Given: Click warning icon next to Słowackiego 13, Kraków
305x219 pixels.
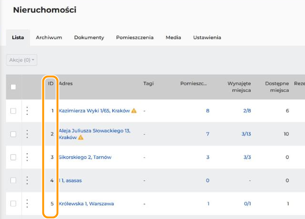Looking at the screenshot, I should click(x=81, y=138).
